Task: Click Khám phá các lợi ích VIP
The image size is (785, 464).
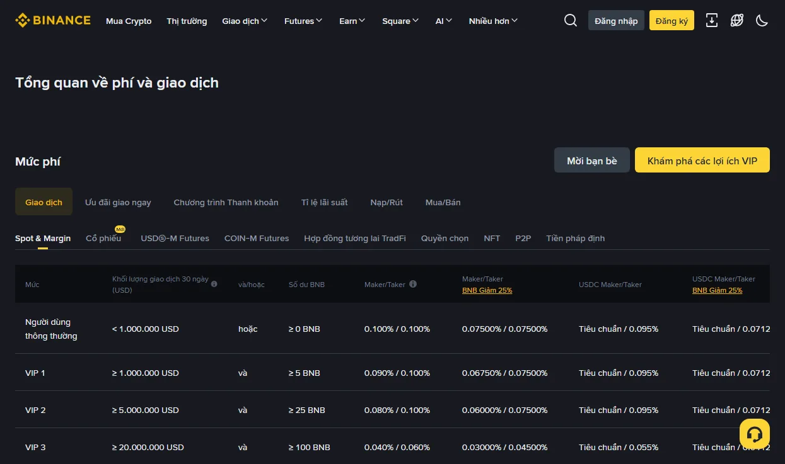Action: click(702, 161)
